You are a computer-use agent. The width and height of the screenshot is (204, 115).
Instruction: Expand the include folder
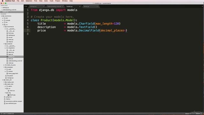pyautogui.click(x=3, y=20)
